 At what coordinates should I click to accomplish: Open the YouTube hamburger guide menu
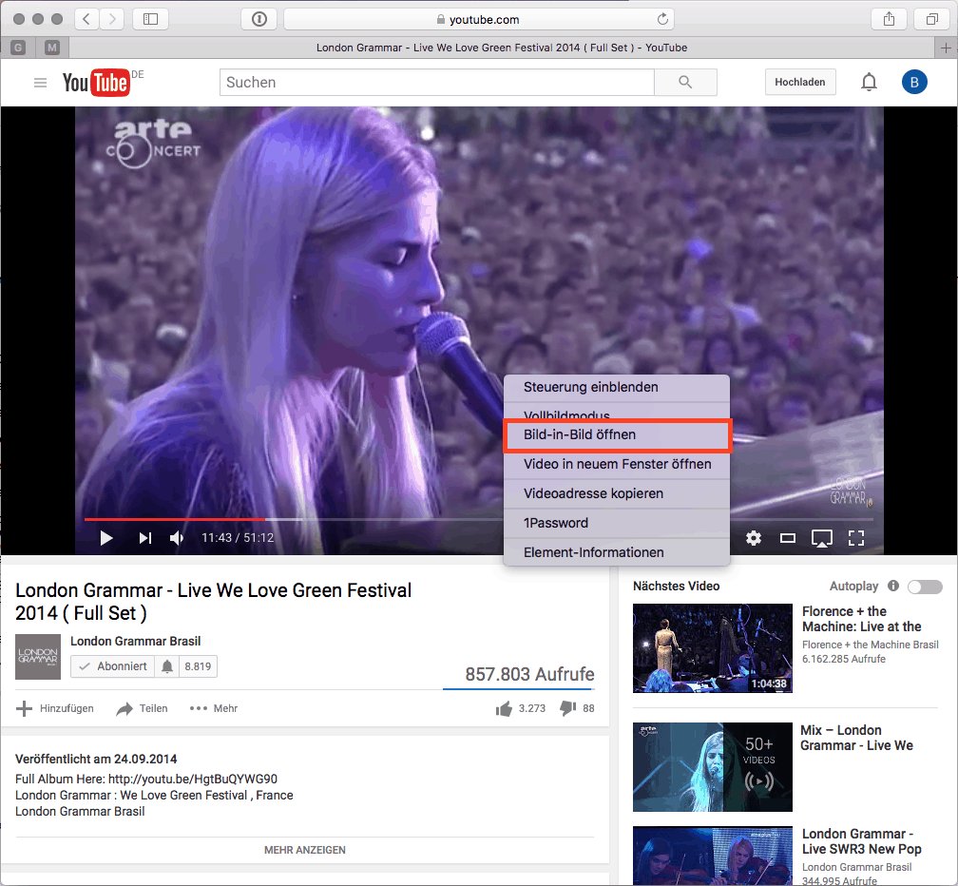(40, 83)
